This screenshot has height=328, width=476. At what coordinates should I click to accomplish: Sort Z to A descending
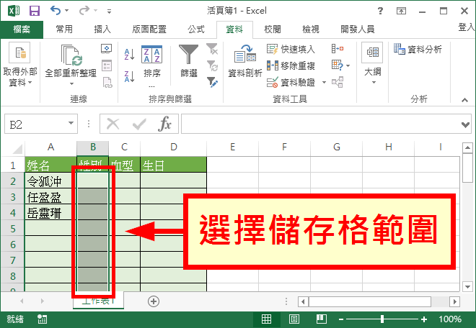coord(130,76)
